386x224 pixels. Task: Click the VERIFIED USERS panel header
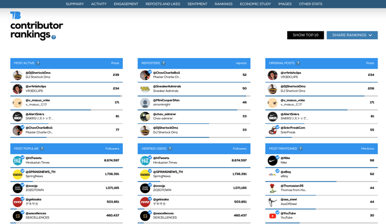click(x=194, y=149)
